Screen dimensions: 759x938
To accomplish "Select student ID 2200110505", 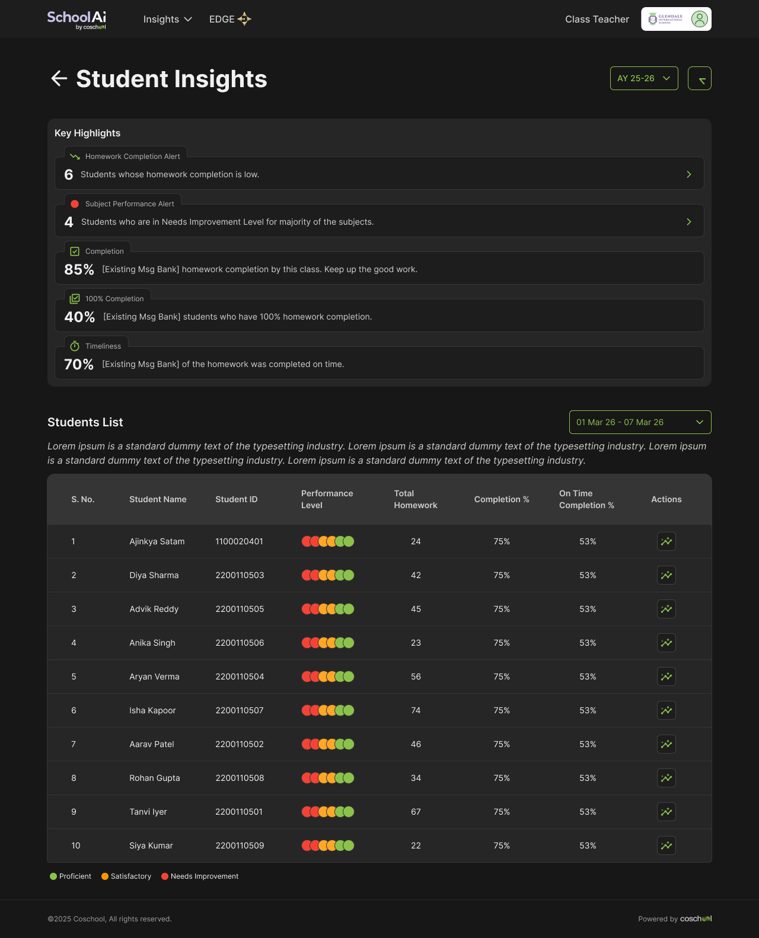I will point(240,609).
